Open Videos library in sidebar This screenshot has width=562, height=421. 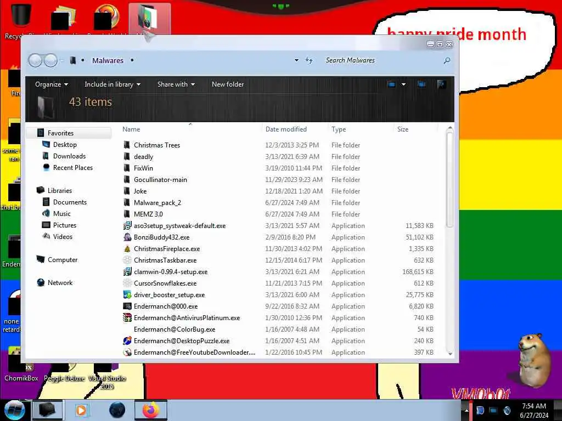pyautogui.click(x=63, y=237)
